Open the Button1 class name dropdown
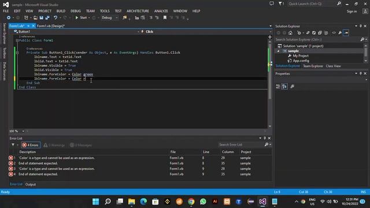Image resolution: width=370 pixels, height=208 pixels. pos(76,32)
